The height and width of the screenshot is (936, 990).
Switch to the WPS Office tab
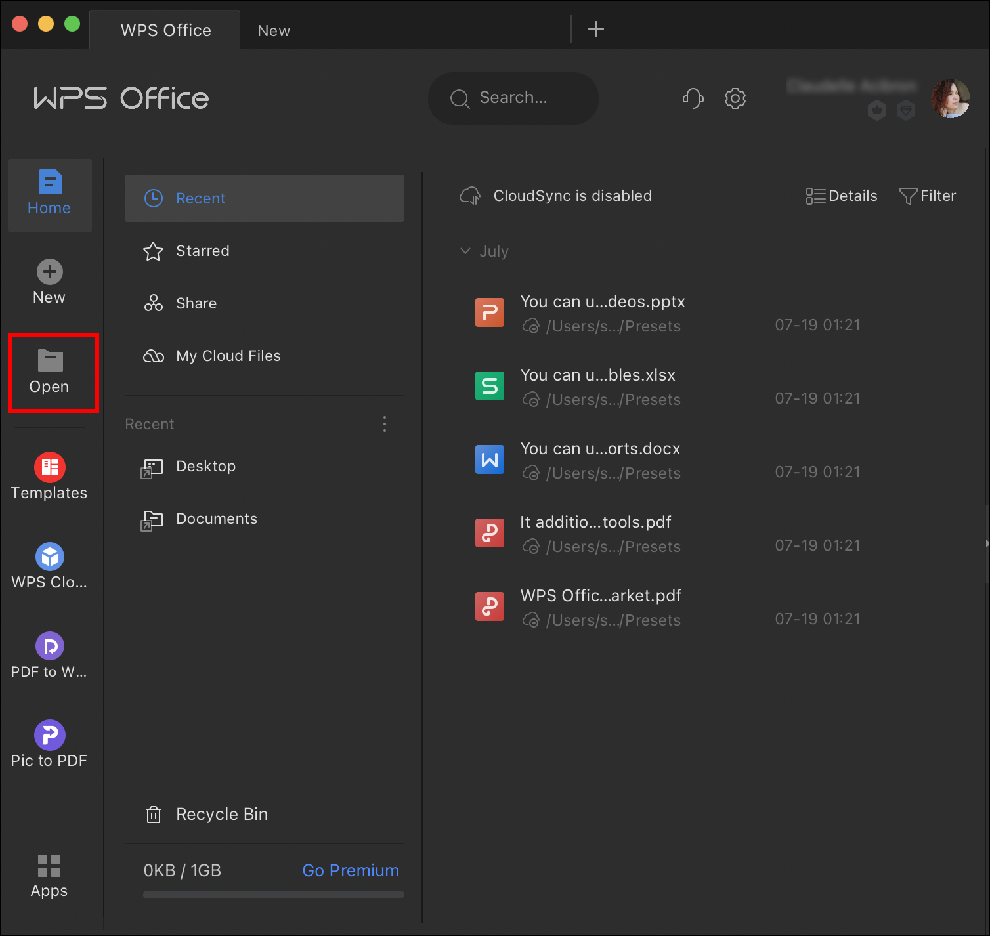point(165,30)
